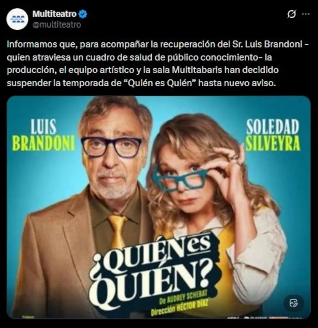Open the Grok explain-post icon
Image resolution: width=318 pixels, height=328 pixels.
[x=292, y=14]
